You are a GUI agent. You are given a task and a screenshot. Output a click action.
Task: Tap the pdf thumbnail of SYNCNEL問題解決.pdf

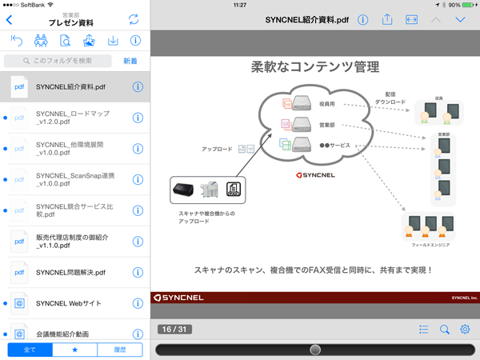(19, 273)
